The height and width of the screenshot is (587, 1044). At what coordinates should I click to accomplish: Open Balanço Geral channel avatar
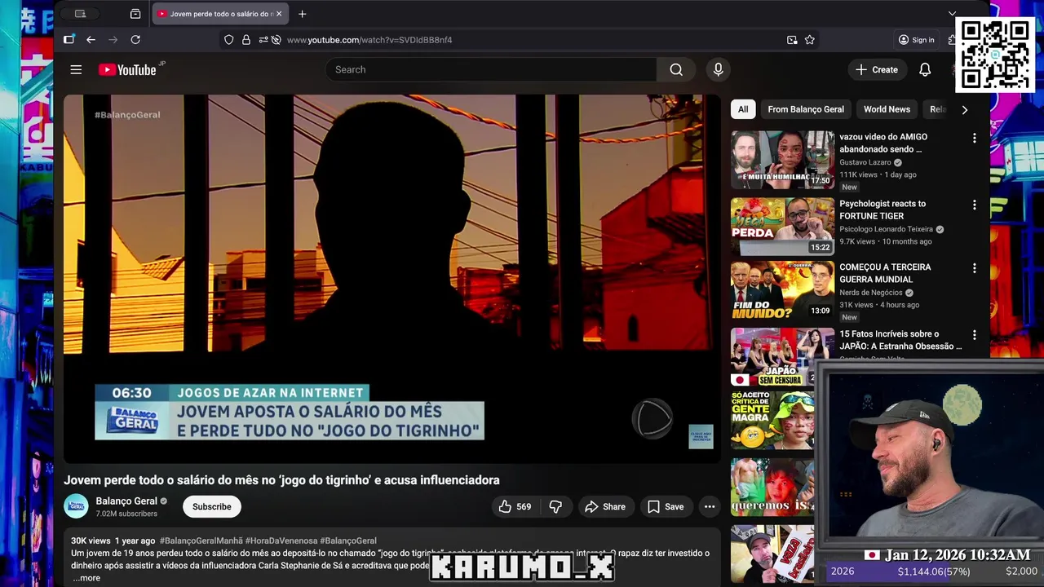coord(76,507)
